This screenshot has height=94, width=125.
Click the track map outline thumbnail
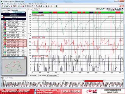point(14,67)
